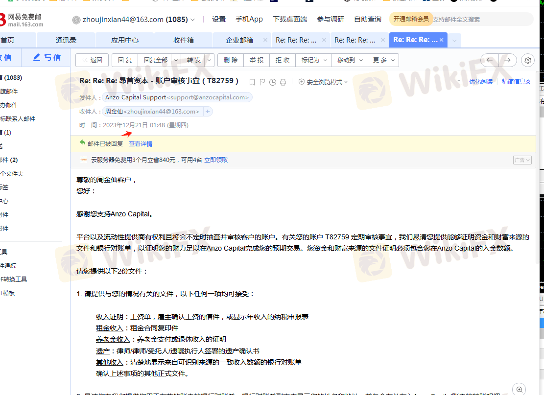This screenshot has height=395, width=544.
Task: Click the 优化阅读 link
Action: coord(481,82)
